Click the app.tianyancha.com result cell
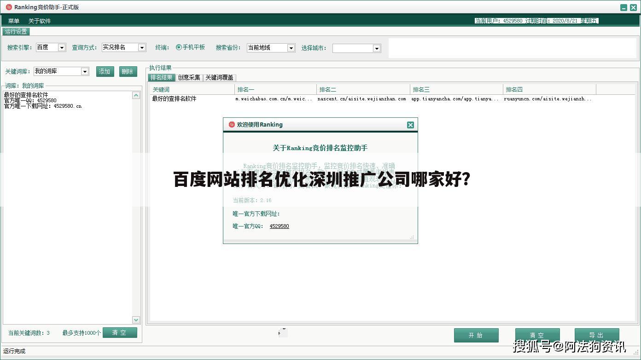 [x=455, y=99]
